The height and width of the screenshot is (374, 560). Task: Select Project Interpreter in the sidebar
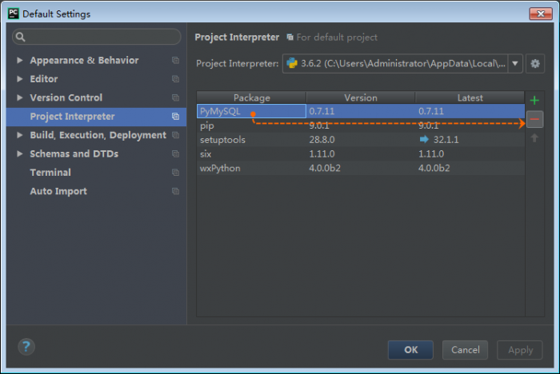point(72,117)
